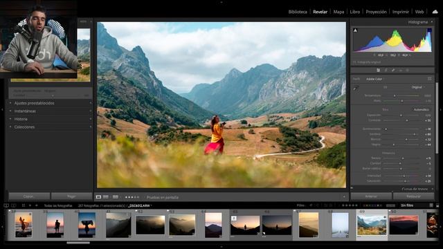Click the Automático tone button
Image resolution: width=443 pixels, height=249 pixels.
tap(422, 109)
